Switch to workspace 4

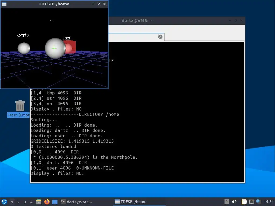click(31, 202)
